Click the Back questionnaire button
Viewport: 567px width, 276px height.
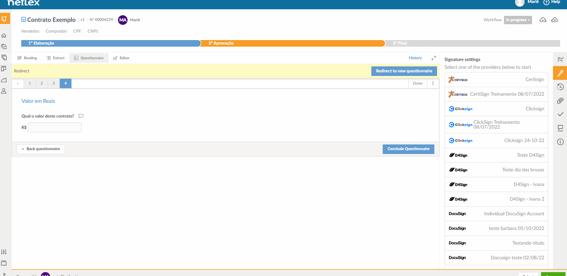click(x=41, y=149)
